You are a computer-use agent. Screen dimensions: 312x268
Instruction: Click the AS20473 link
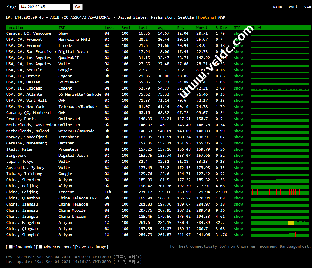[78, 17]
